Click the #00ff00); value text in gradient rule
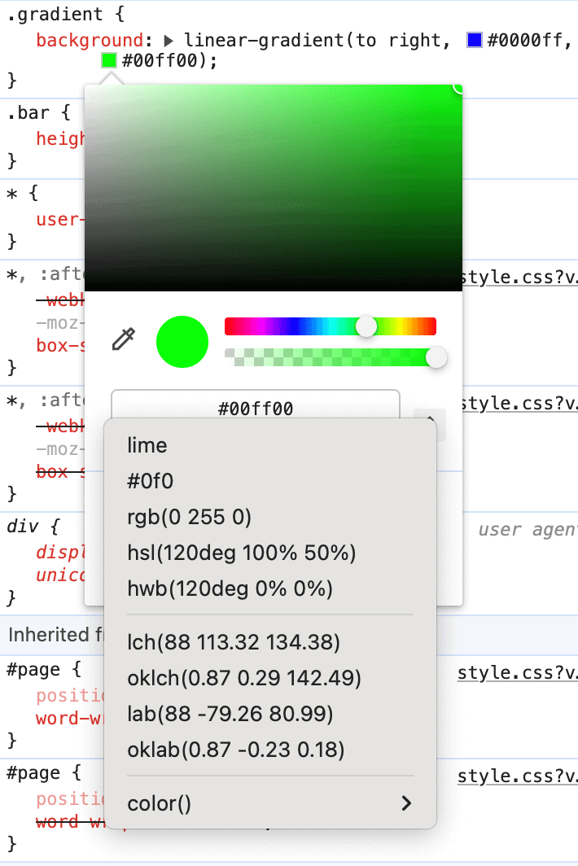The height and width of the screenshot is (866, 578). (169, 60)
